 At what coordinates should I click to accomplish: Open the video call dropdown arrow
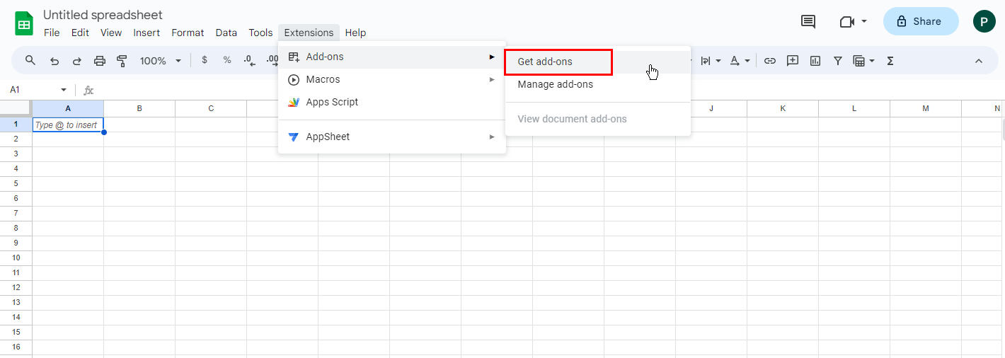[864, 22]
